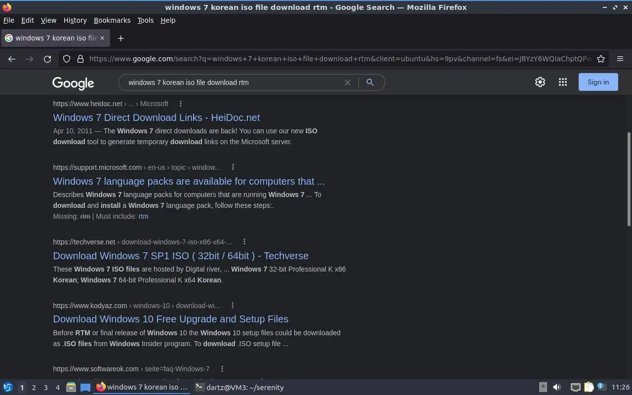This screenshot has height=395, width=632.
Task: Open the Help menu
Action: [x=168, y=20]
